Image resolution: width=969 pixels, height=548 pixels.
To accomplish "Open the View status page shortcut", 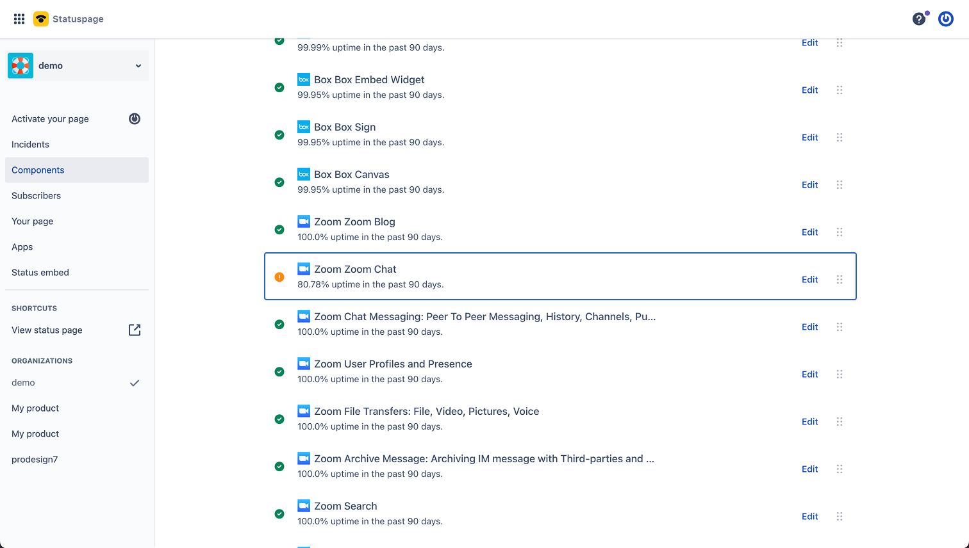I will coord(77,330).
